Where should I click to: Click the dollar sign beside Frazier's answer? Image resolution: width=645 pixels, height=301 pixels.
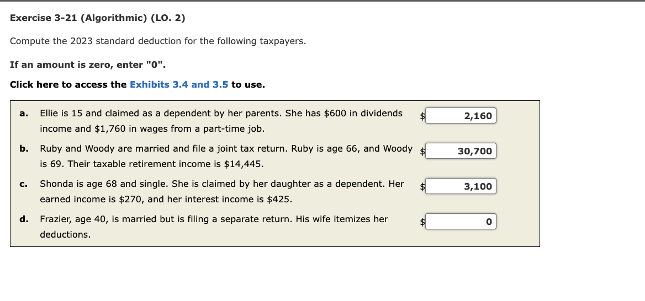(x=422, y=222)
